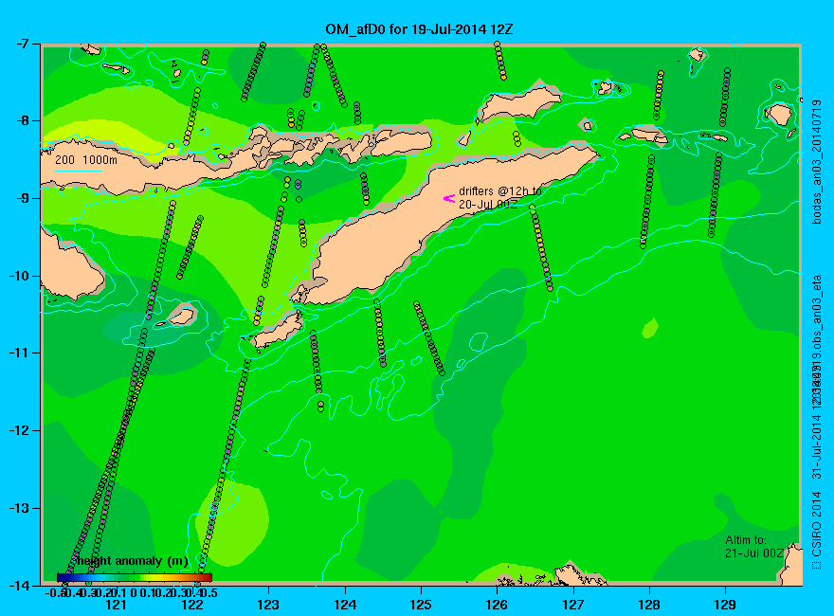The image size is (834, 616).
Task: Click latitude axis label "-7"
Action: tap(25, 44)
